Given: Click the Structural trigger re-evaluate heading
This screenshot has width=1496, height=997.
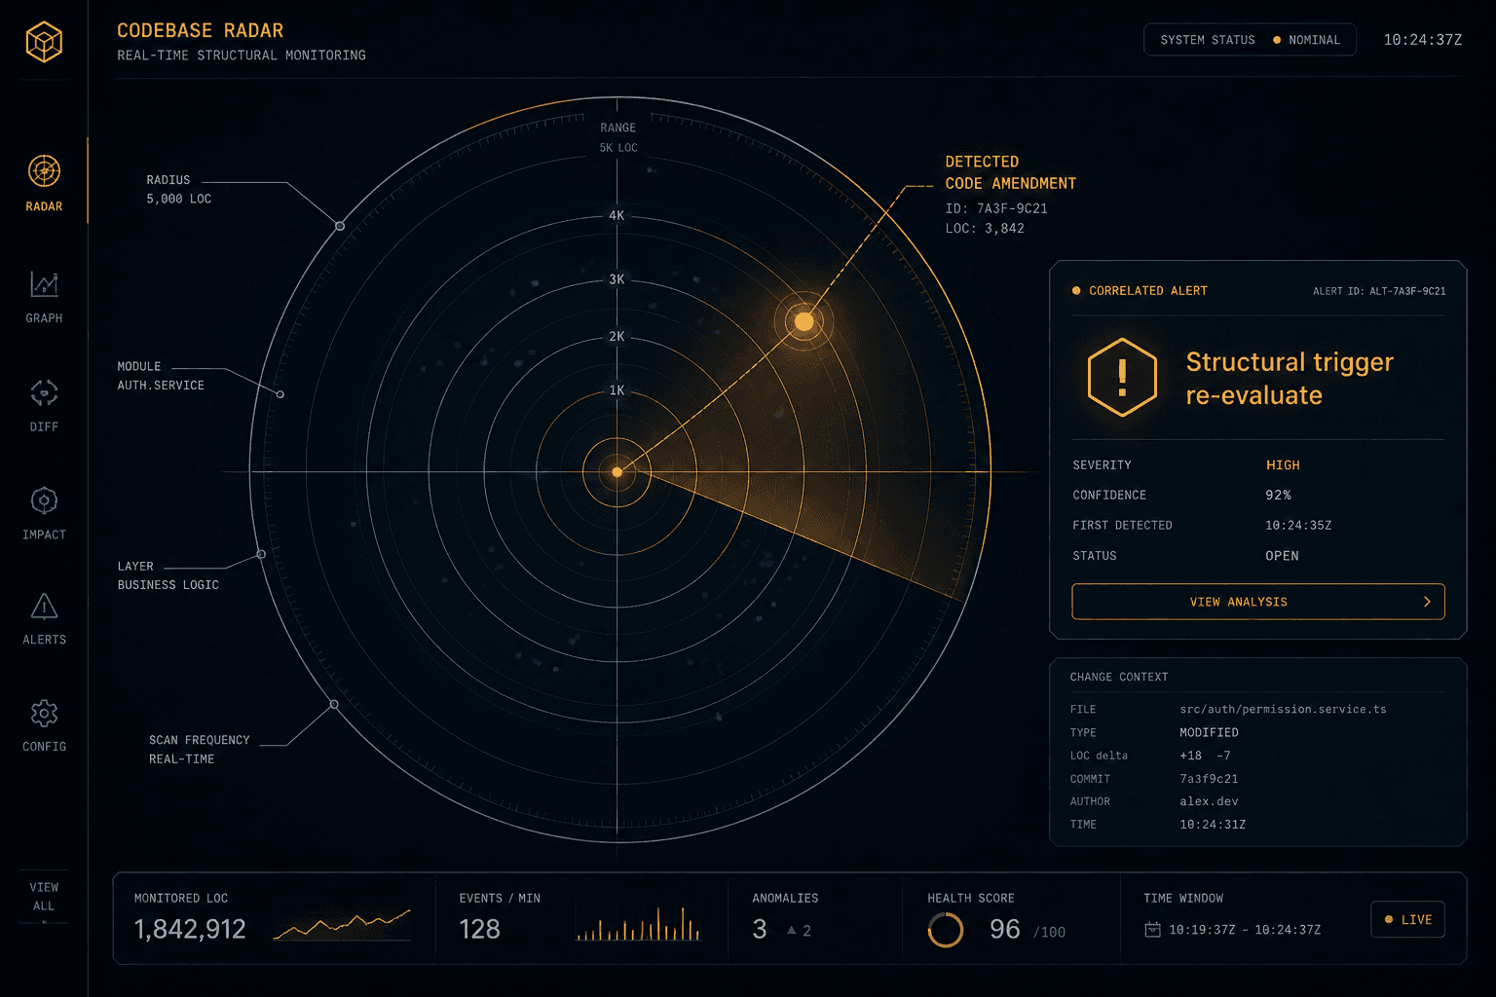Looking at the screenshot, I should click(1290, 379).
